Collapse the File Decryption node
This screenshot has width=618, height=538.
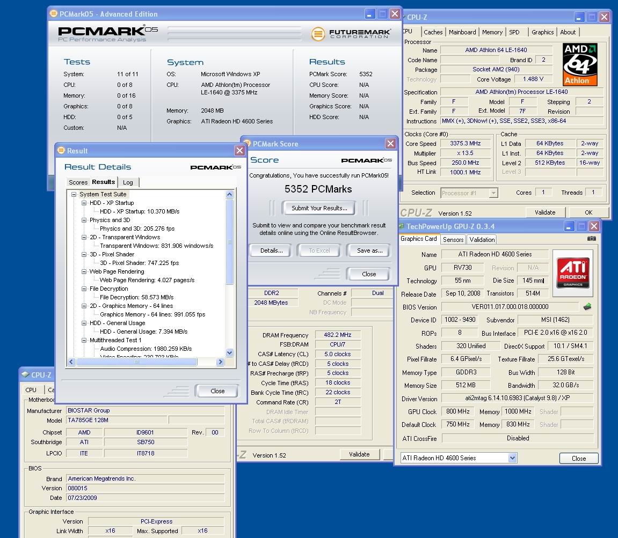[x=84, y=289]
